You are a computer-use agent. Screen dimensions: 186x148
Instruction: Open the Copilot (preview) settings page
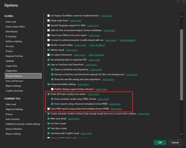click(14, 91)
